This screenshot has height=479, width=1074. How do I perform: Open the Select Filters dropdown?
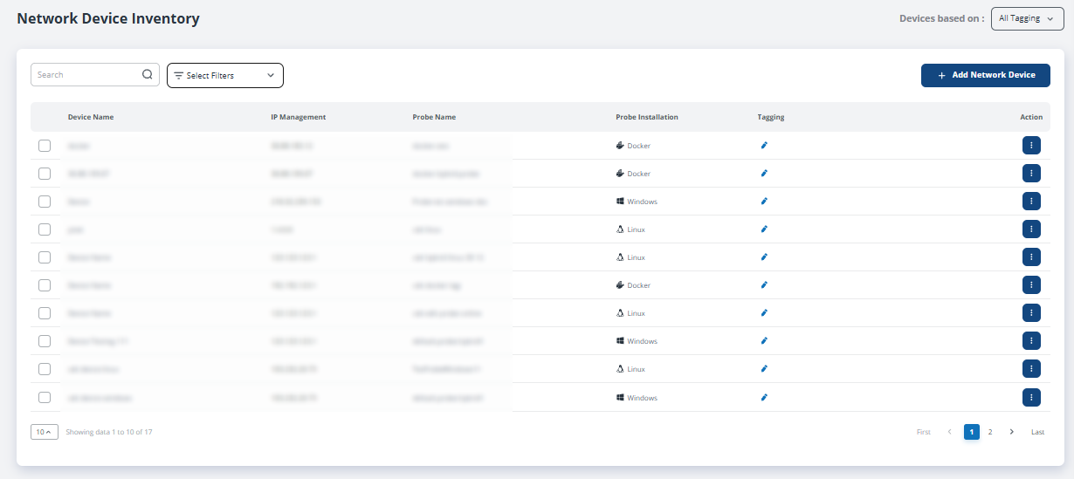pos(225,76)
